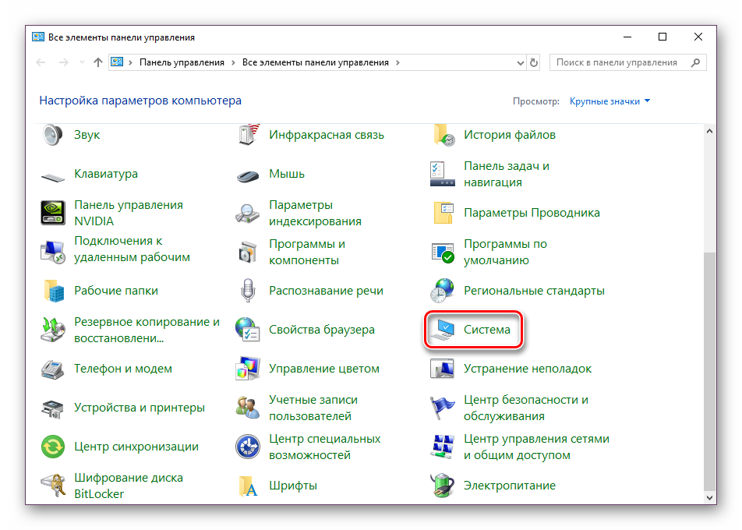The width and height of the screenshot is (742, 530).
Task: Expand the address bar history dropdown
Action: [x=520, y=62]
